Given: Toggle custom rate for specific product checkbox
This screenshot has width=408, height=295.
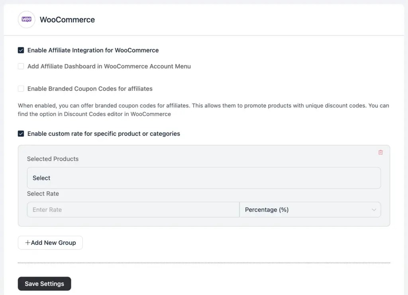Looking at the screenshot, I should click(21, 134).
